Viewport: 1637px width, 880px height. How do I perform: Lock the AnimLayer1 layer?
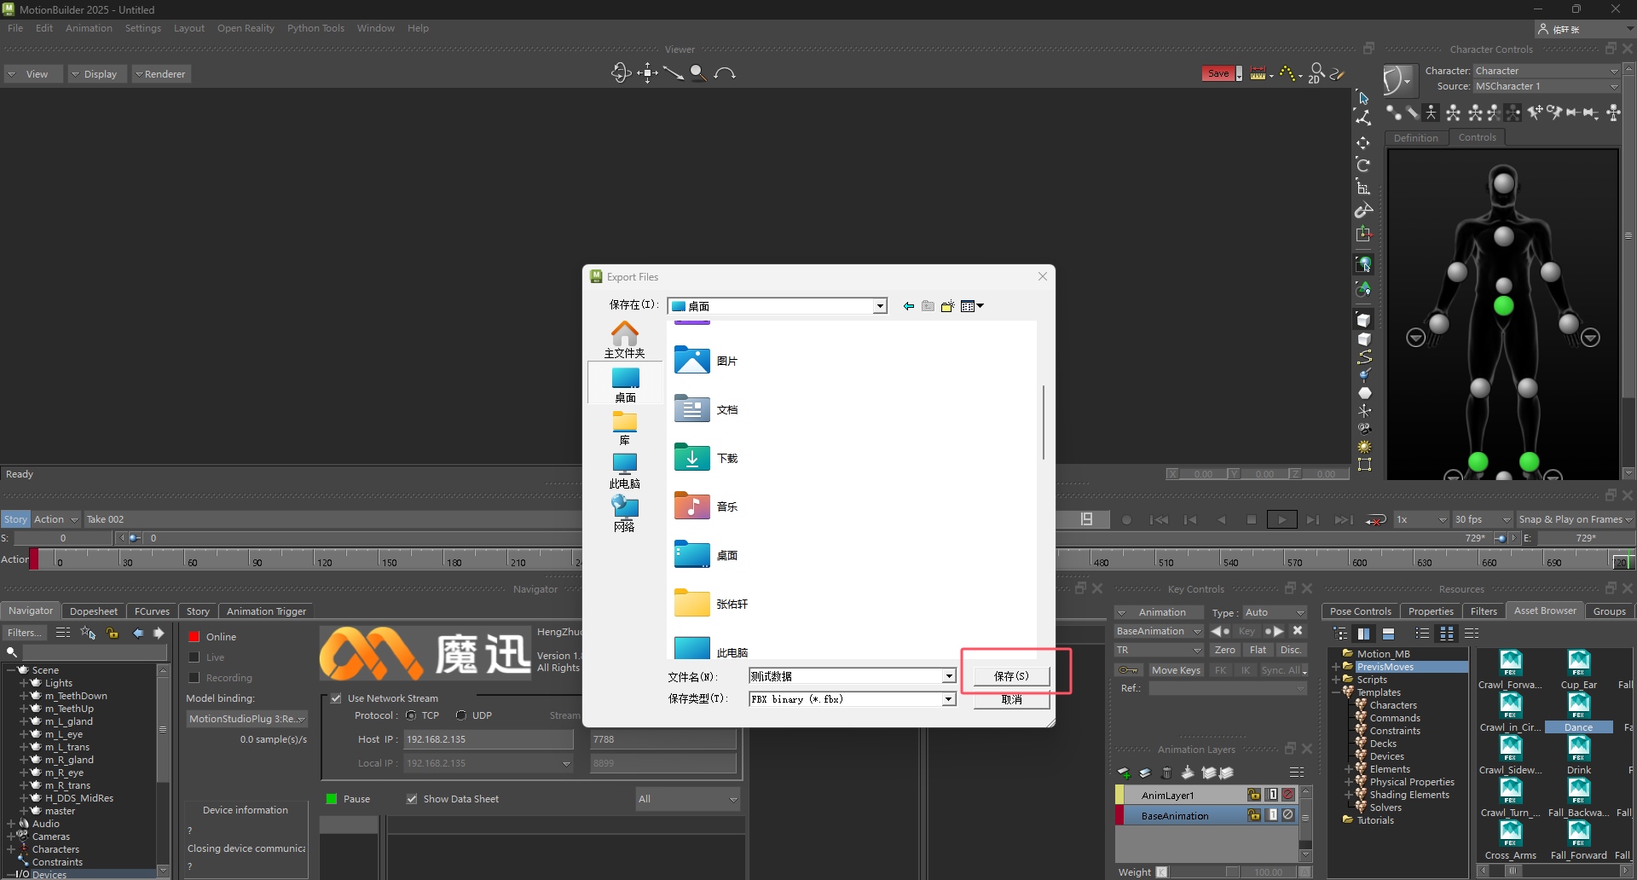pyautogui.click(x=1254, y=795)
